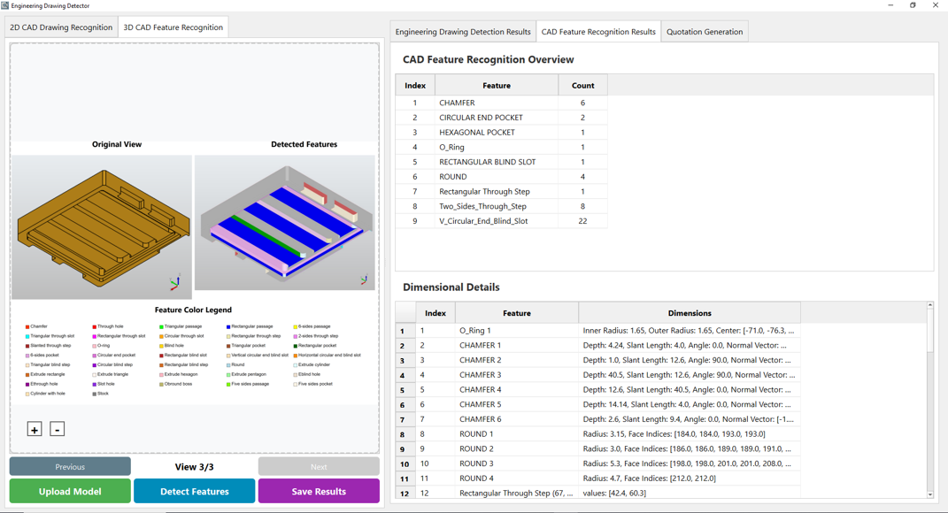
Task: Sort overview by Count column header
Action: [x=582, y=85]
